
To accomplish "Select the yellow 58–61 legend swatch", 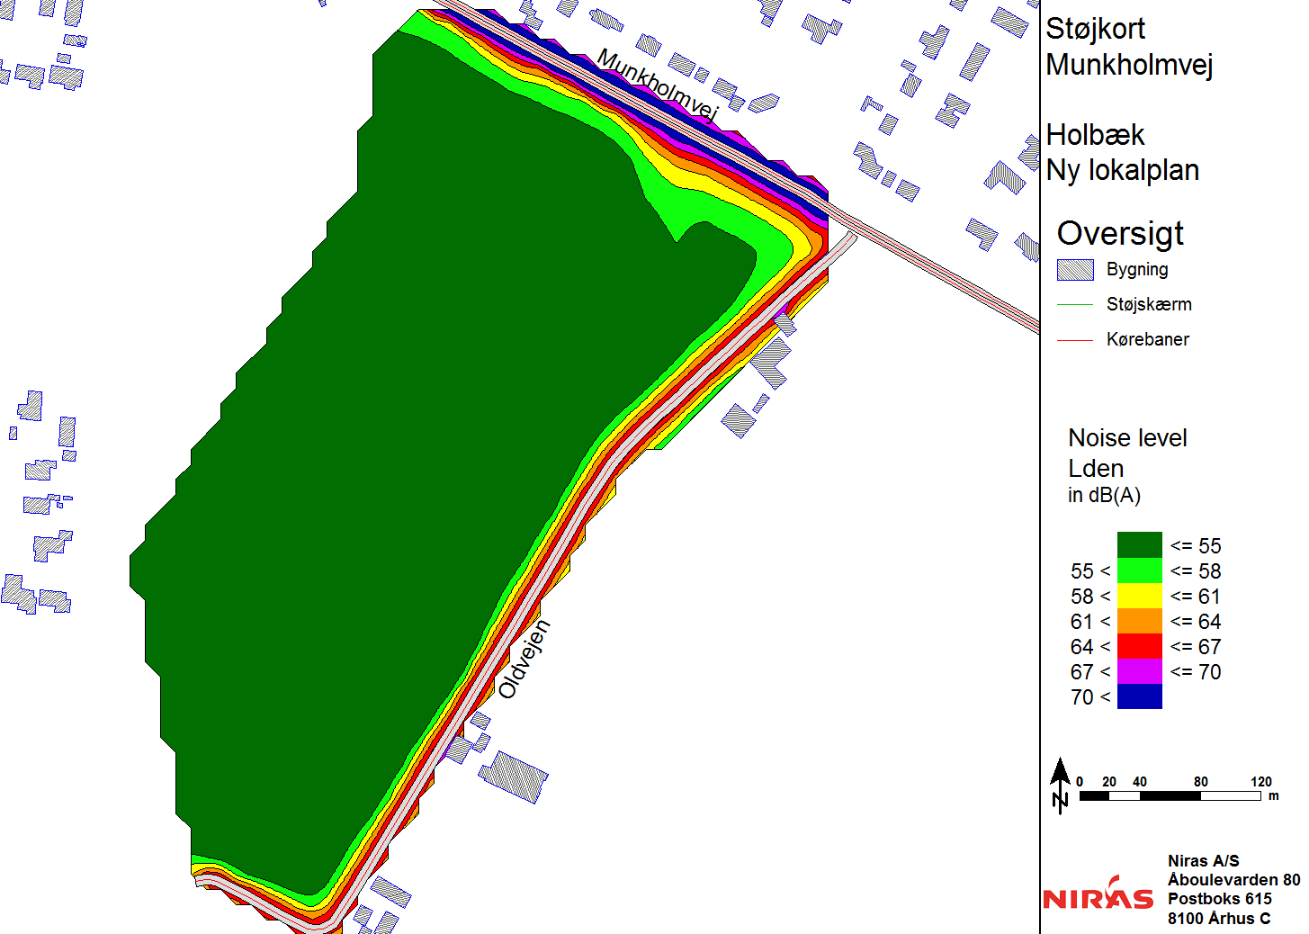I will pyautogui.click(x=1139, y=596).
